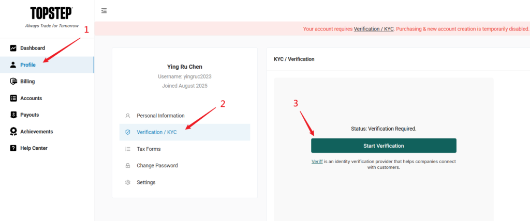Screen dimensions: 530x221
Task: Click the Change Password lock icon
Action: 128,166
